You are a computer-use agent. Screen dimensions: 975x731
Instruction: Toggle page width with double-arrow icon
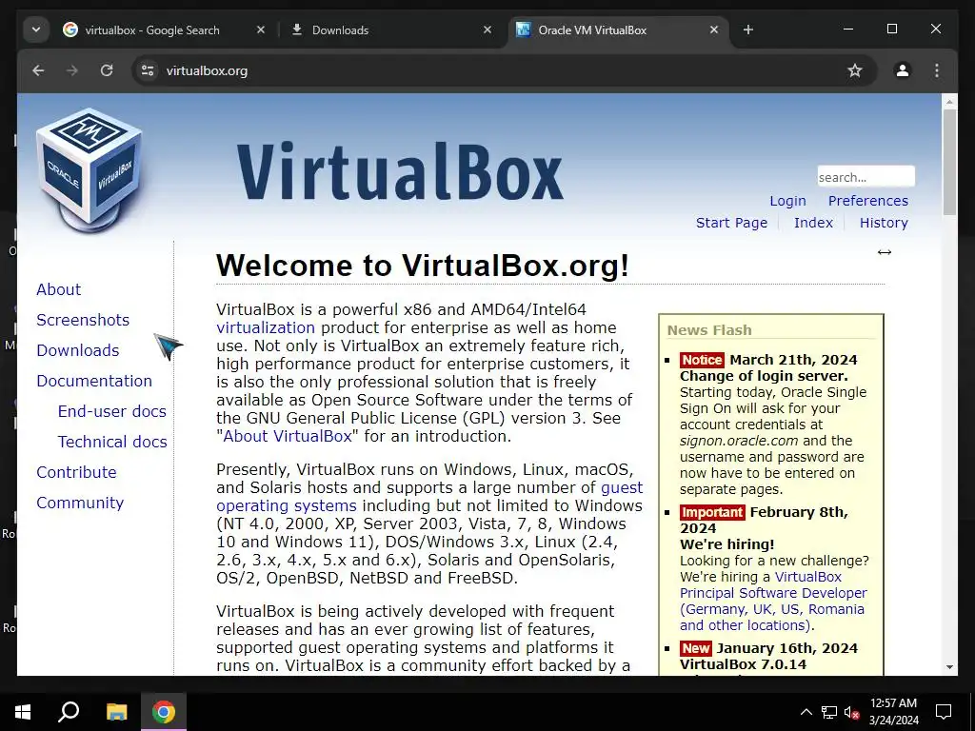tap(885, 251)
